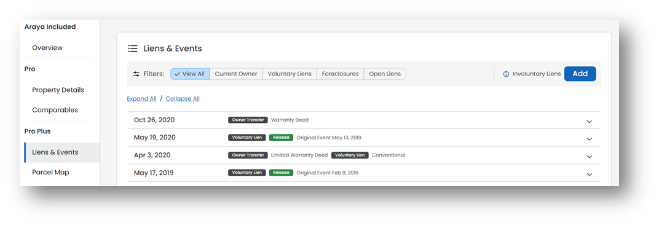Click the Apr 3, 2020 date
This screenshot has height=226, width=659.
point(152,155)
